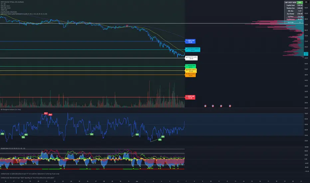
Task: Select the VWAP legend entry
Action: tap(4, 10)
